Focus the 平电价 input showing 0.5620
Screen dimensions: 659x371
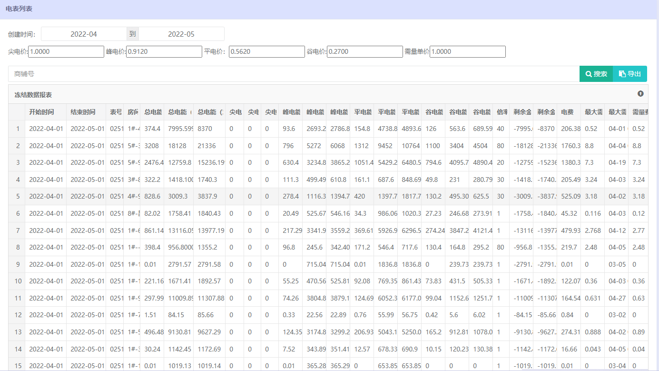[x=267, y=51]
